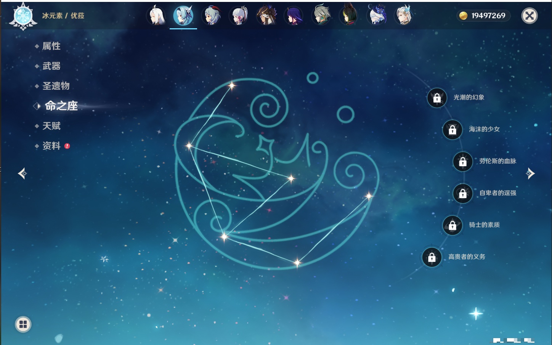Go to next character with right arrow
Screen dimensions: 552x345
(530, 173)
